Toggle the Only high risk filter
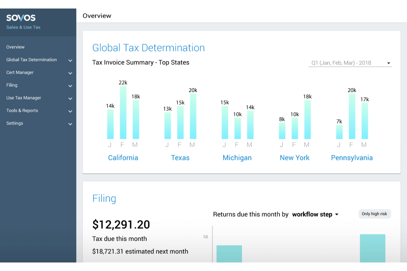The width and height of the screenshot is (407, 271). point(375,214)
